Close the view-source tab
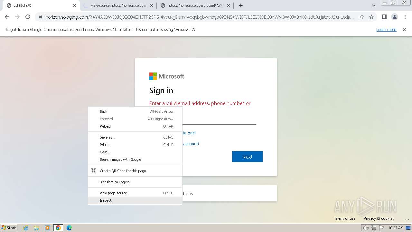 coord(152,5)
